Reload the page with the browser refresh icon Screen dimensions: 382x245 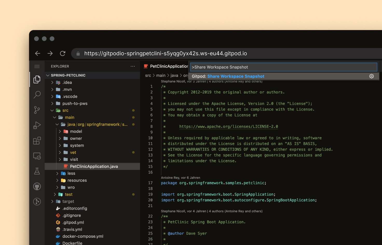[63, 53]
